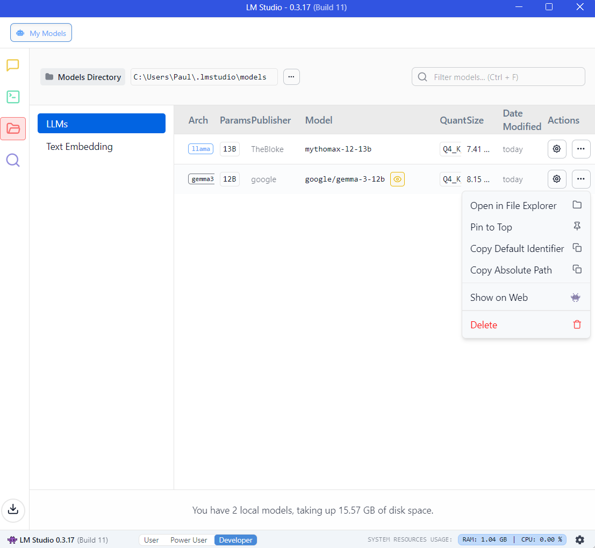Open the Developer terminal icon in the sidebar
This screenshot has width=595, height=548.
(13, 97)
